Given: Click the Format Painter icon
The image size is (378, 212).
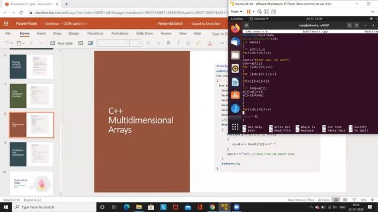Looking at the screenshot, I should click(31, 43).
